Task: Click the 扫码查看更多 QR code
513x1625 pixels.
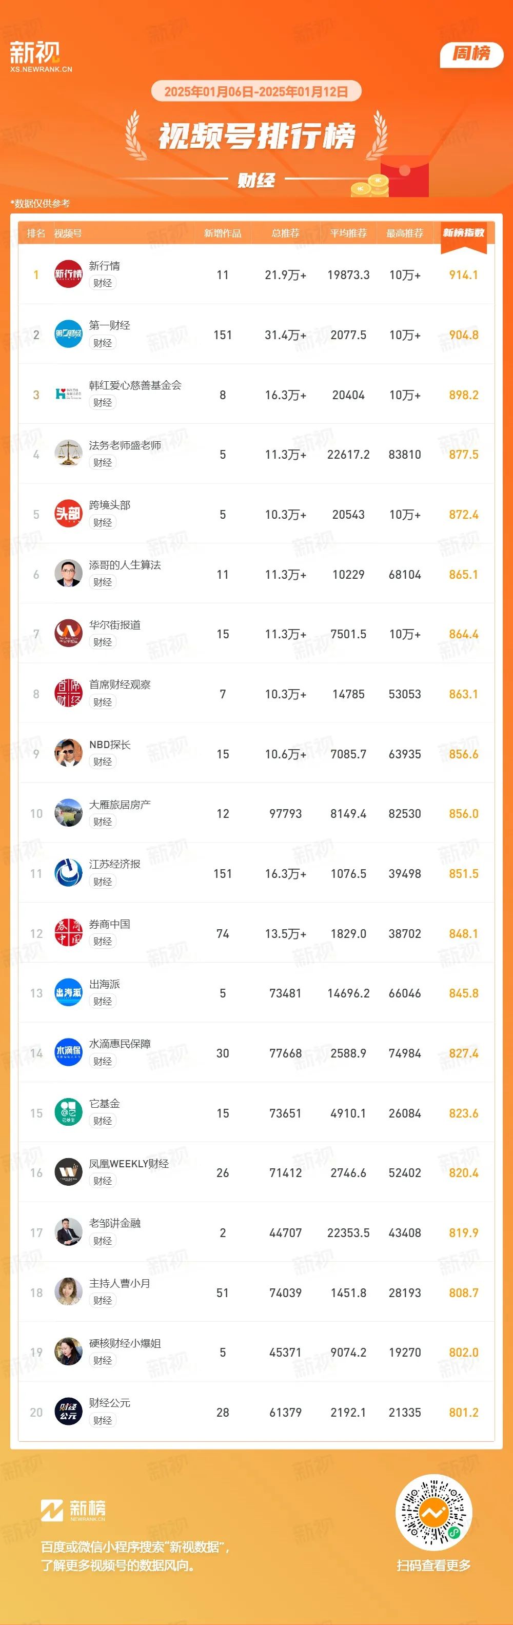Action: point(433,1512)
